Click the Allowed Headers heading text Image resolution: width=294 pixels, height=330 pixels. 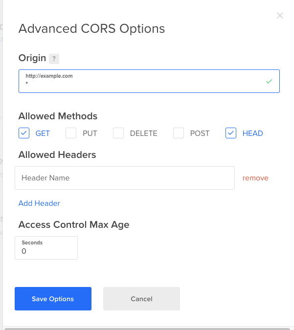click(57, 155)
